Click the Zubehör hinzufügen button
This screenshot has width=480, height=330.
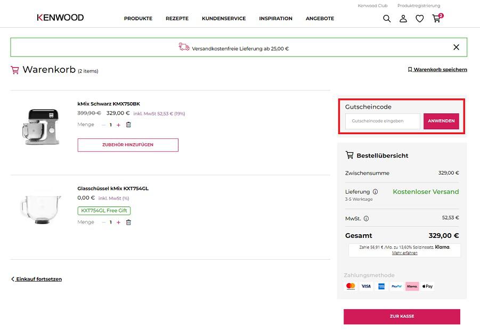tap(128, 145)
